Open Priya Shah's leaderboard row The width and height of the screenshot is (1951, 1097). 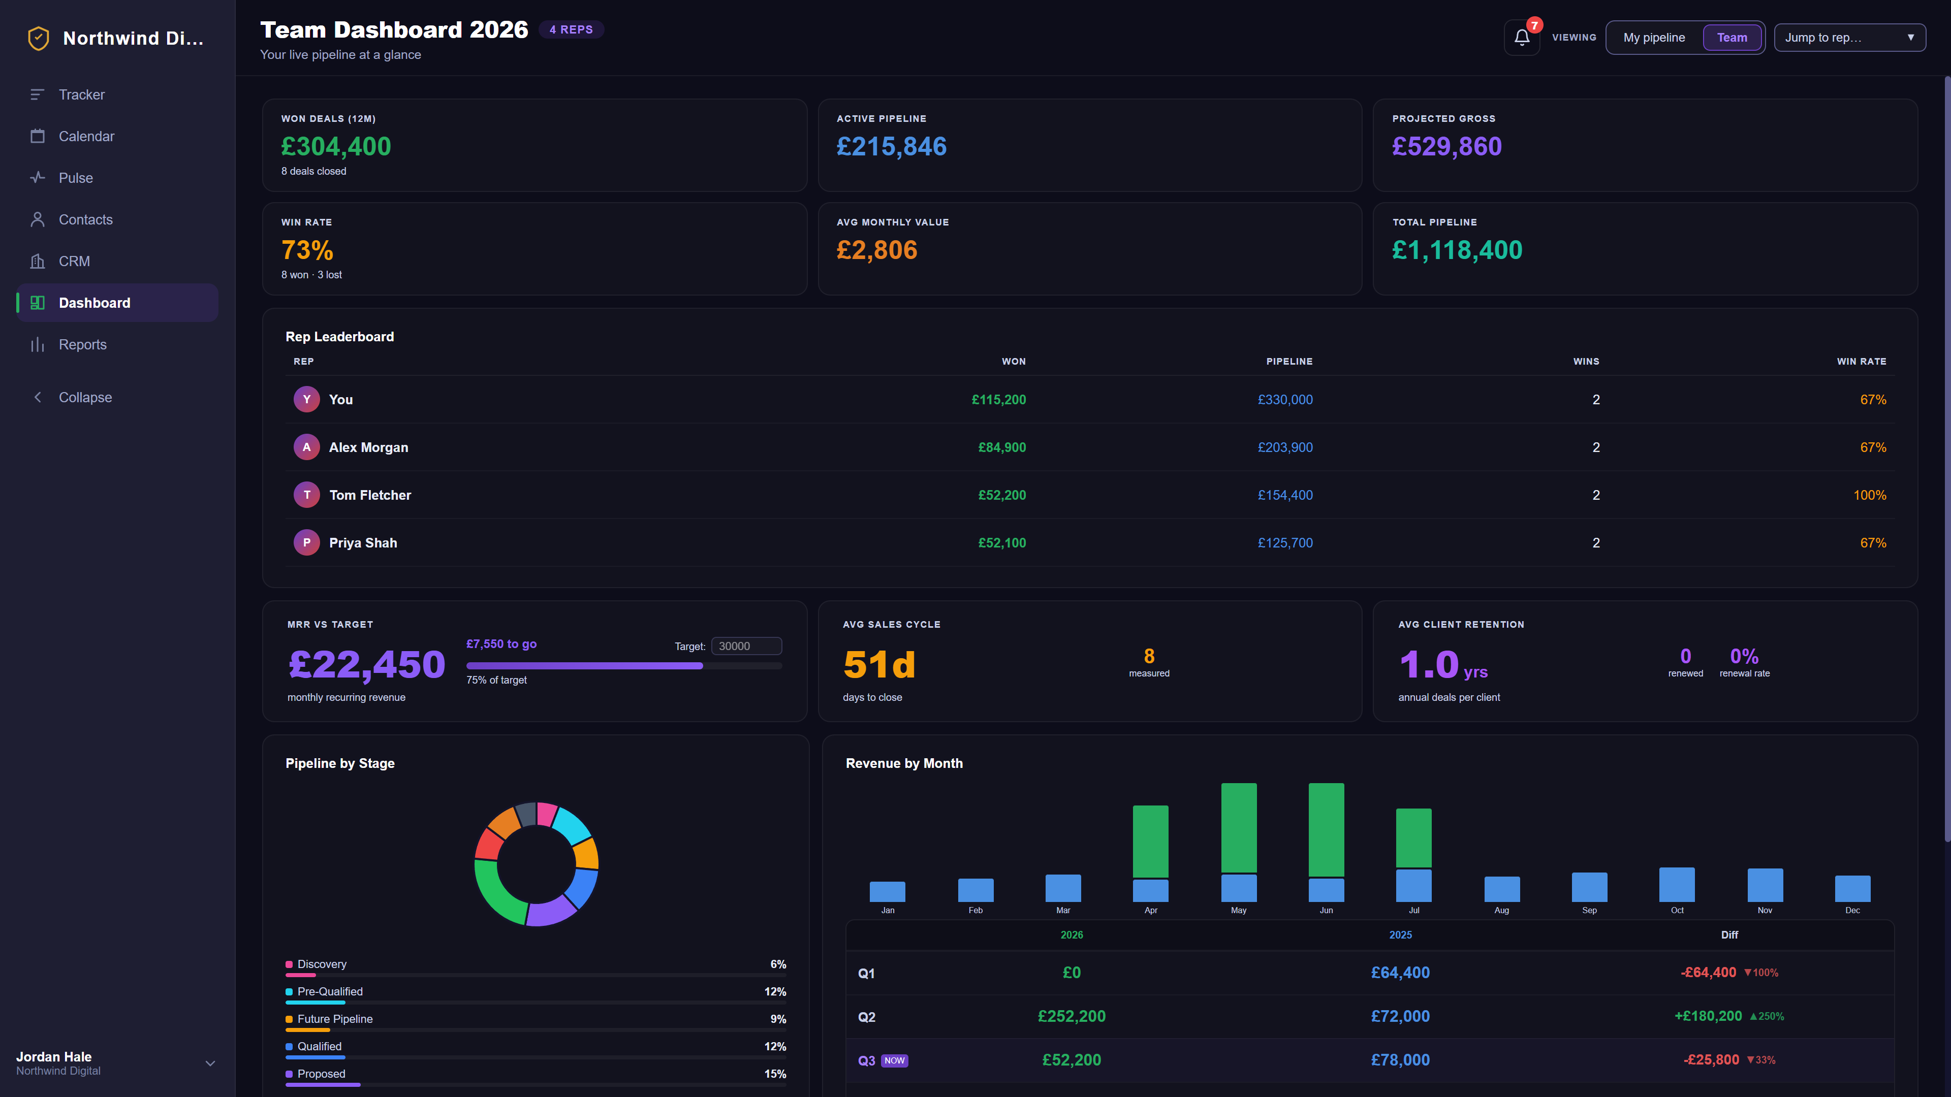[1090, 542]
